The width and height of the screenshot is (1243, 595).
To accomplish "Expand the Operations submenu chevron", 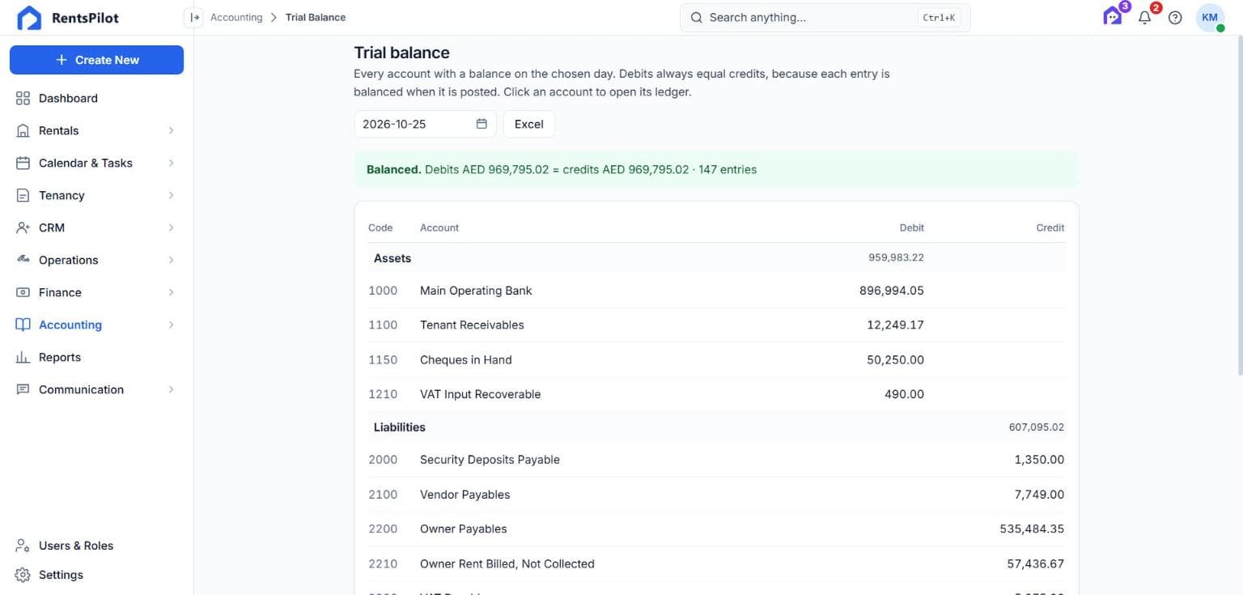I will (x=171, y=260).
